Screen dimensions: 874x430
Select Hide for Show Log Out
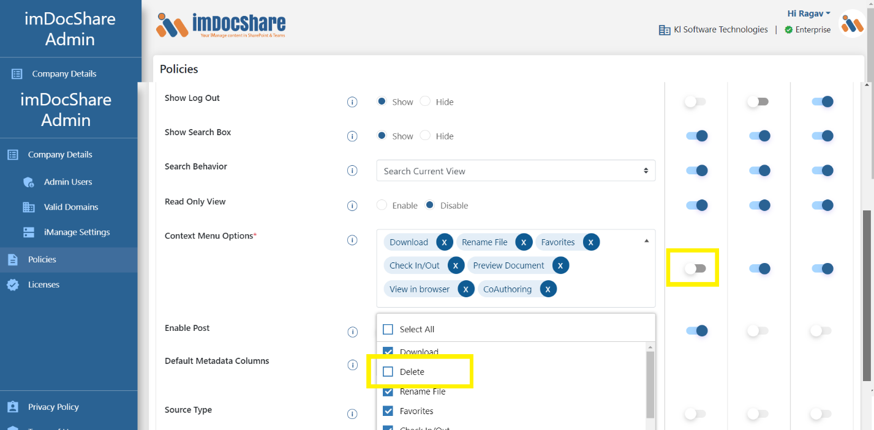coord(425,102)
